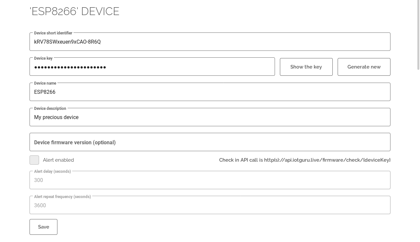Select the Alert repeat frequency field showing 3600
The image size is (420, 242).
pyautogui.click(x=210, y=206)
